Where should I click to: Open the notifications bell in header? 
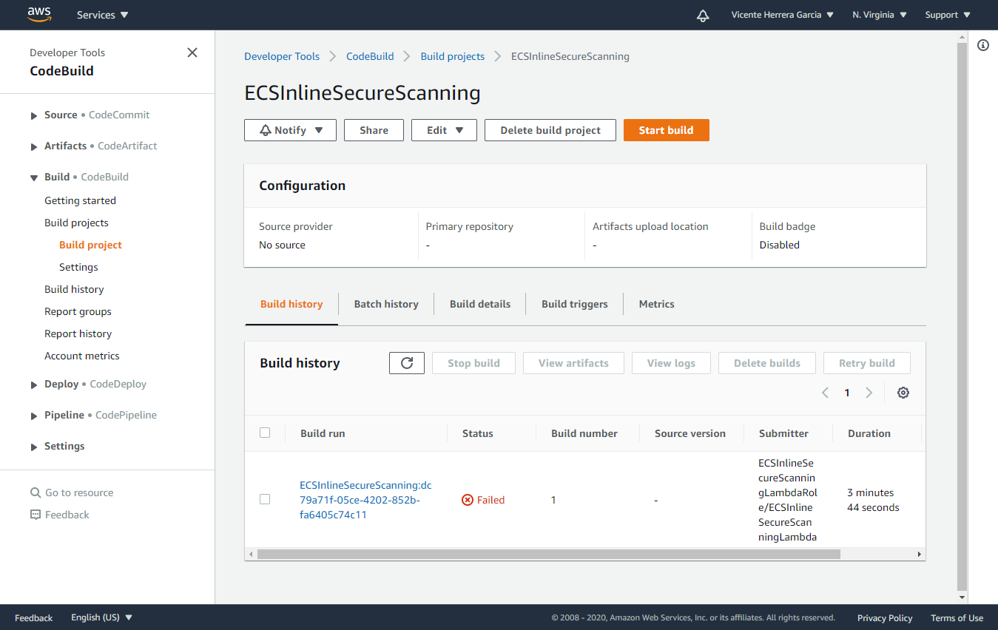703,15
